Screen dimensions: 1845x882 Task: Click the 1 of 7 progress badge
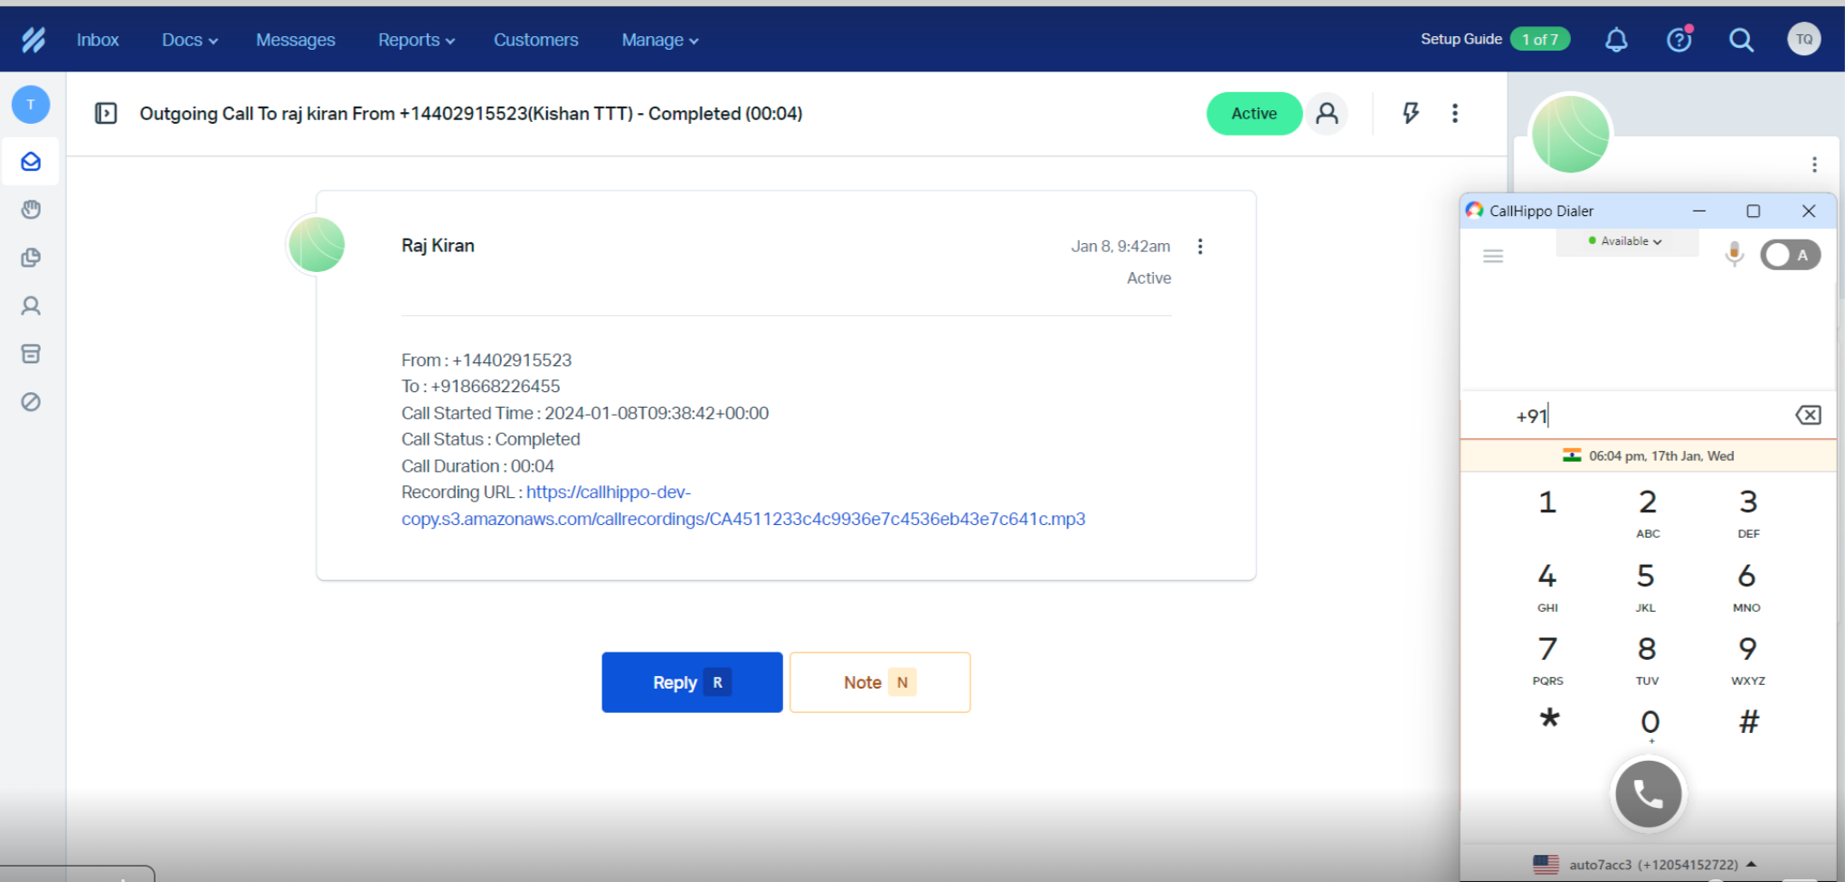[x=1539, y=39]
